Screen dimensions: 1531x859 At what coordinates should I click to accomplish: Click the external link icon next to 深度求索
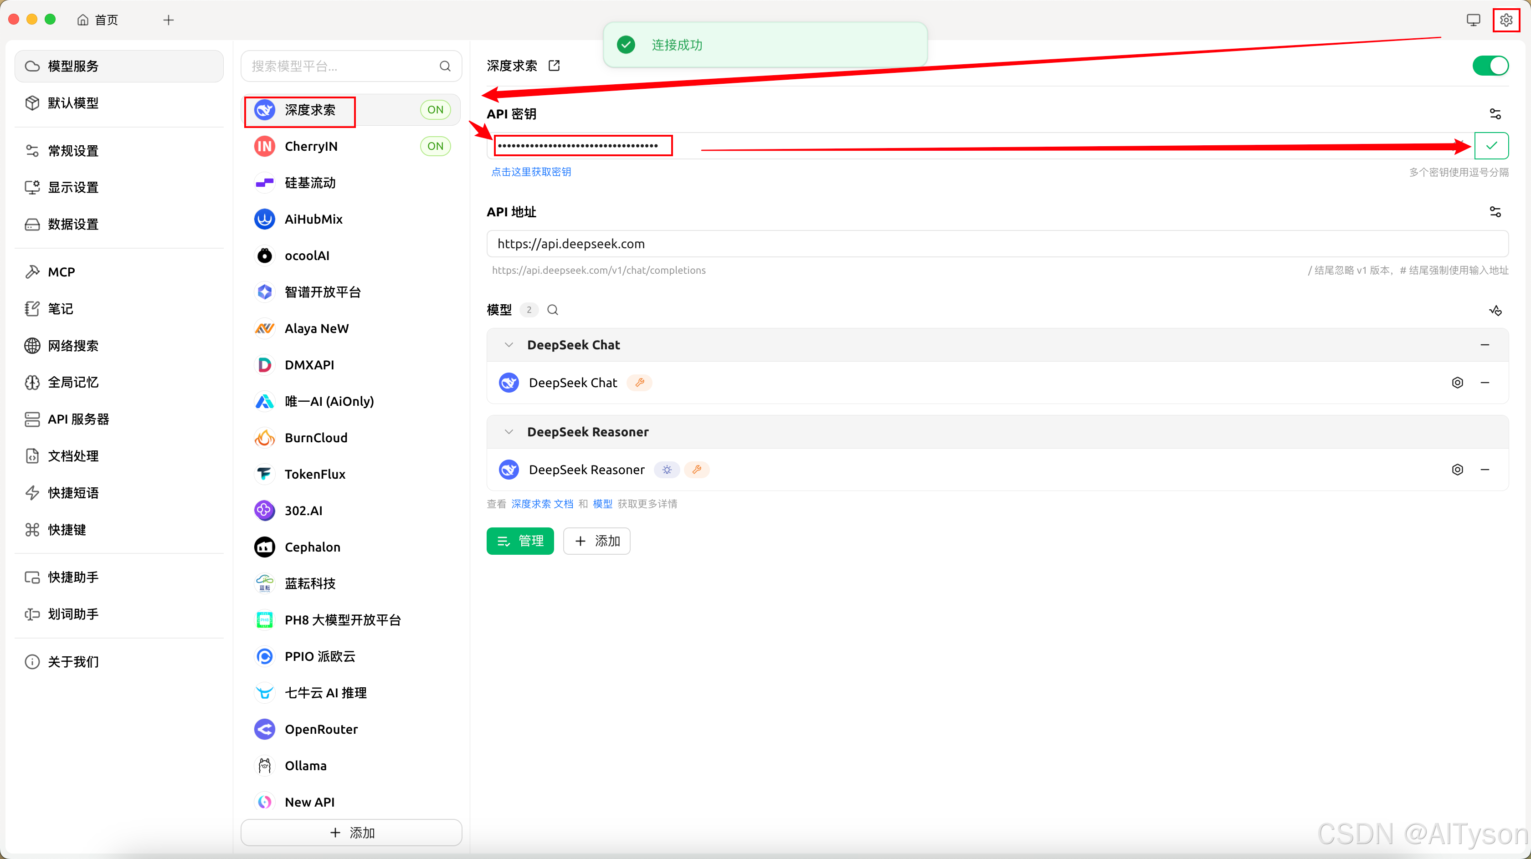(x=554, y=65)
